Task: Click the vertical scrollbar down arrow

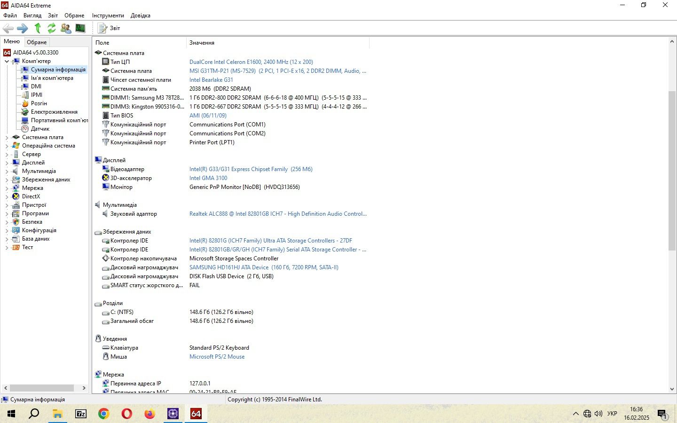Action: tap(672, 389)
